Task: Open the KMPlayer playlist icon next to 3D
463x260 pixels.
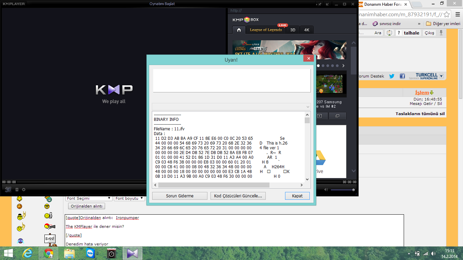Action: [x=17, y=190]
